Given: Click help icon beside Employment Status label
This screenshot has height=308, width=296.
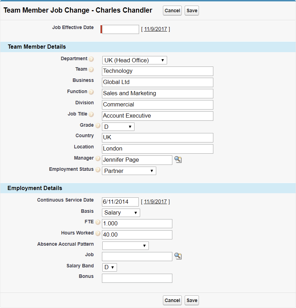Looking at the screenshot, I should 98,170.
